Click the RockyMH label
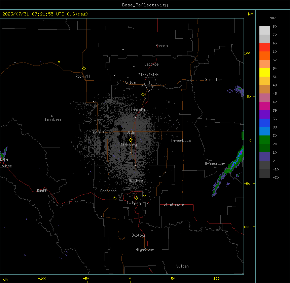Screen dimensions: 290x283 click(82, 76)
